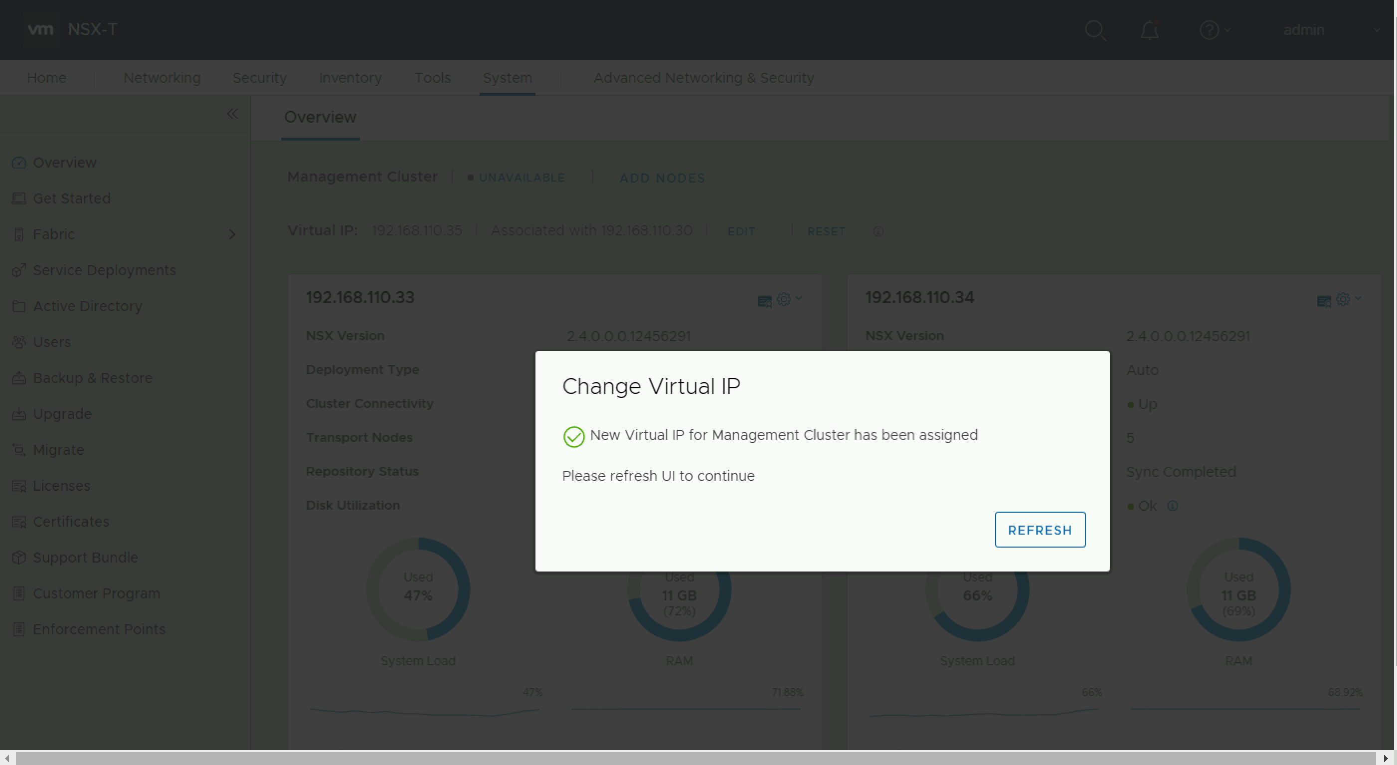Viewport: 1397px width, 765px height.
Task: Click the info icon beside Ok status
Action: 1173,506
